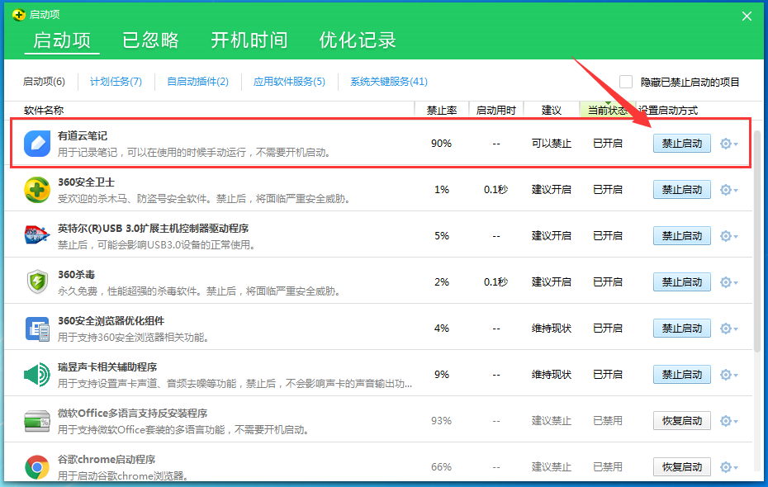Click the 360杀毒 antivirus shield icon
768x487 pixels.
coord(36,281)
